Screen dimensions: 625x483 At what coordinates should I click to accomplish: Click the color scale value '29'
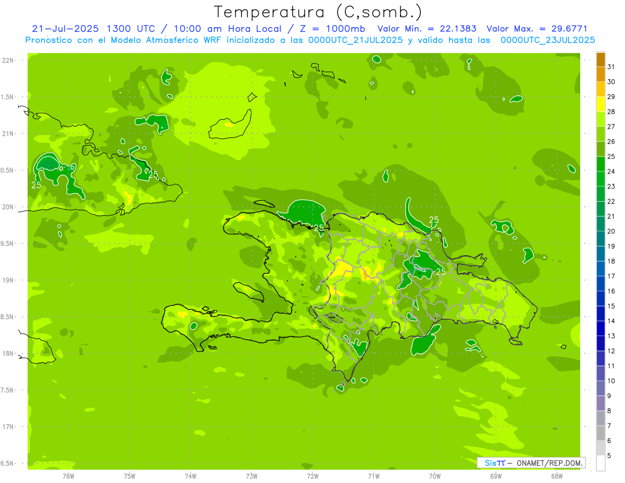[611, 96]
